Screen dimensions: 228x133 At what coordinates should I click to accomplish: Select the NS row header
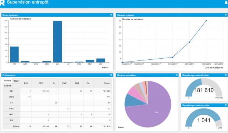(11, 120)
